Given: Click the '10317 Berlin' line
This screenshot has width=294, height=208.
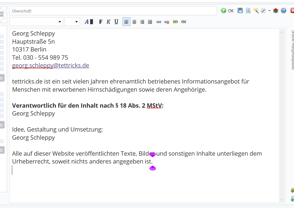Looking at the screenshot, I should [29, 49].
